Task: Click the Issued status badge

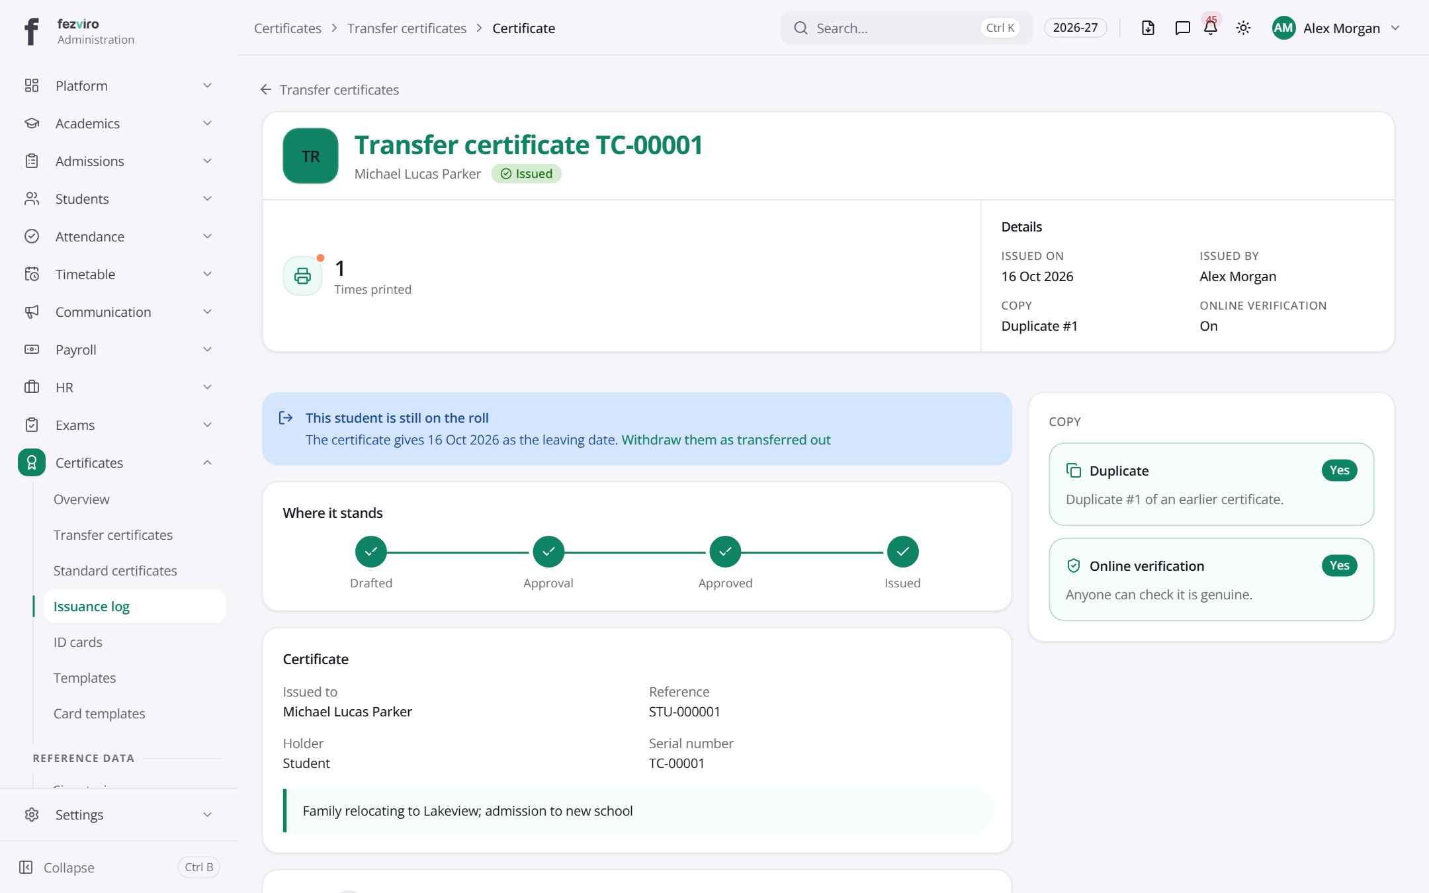Action: [x=527, y=173]
